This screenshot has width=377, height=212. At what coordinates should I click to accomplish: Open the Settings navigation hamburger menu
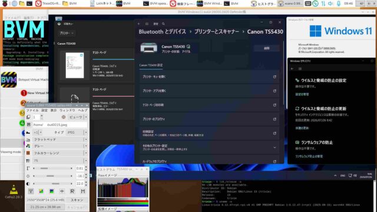coord(147,24)
